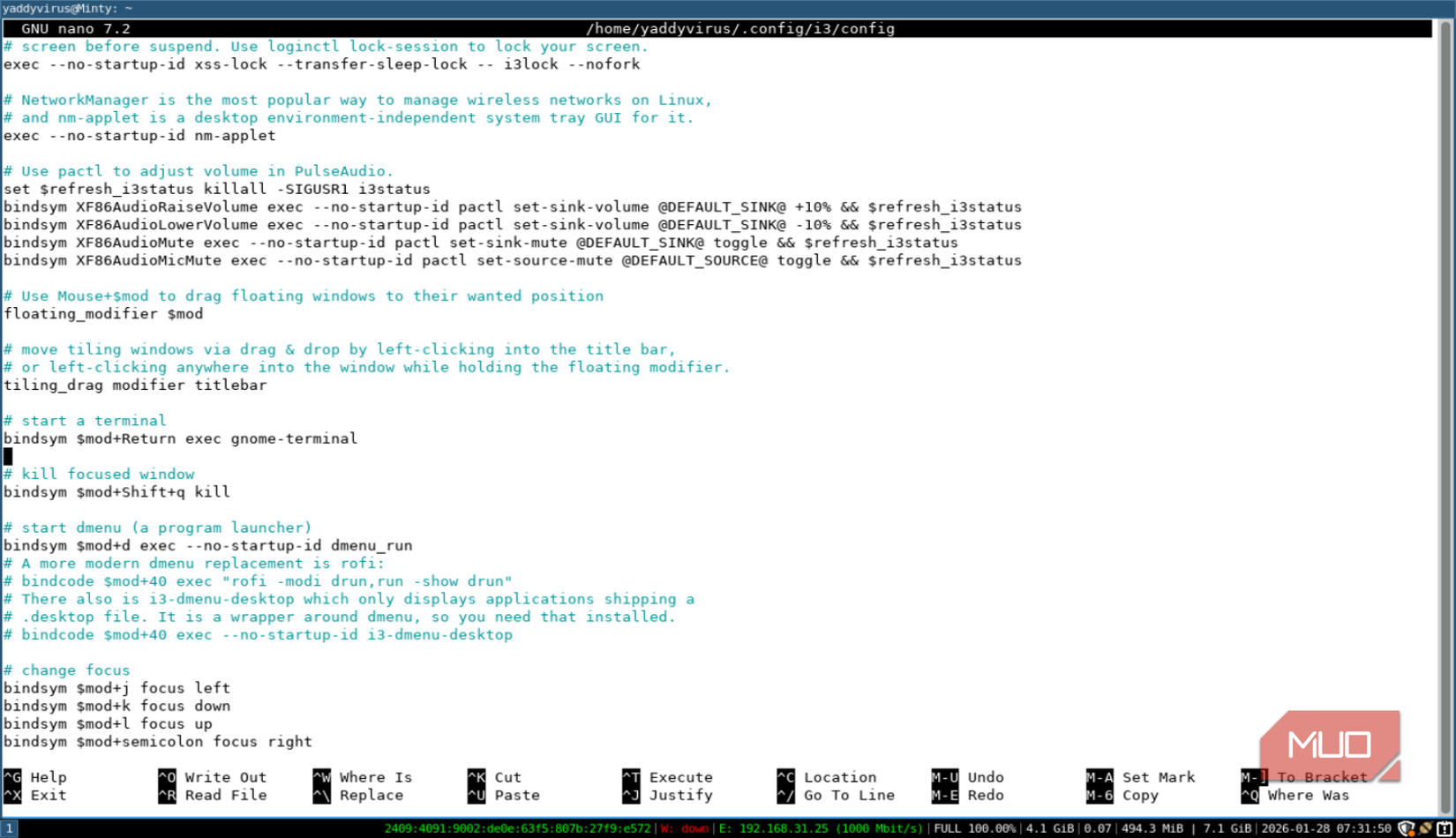Click the clipboard icon at the tray's far right
The width and height of the screenshot is (1456, 838).
1445,829
